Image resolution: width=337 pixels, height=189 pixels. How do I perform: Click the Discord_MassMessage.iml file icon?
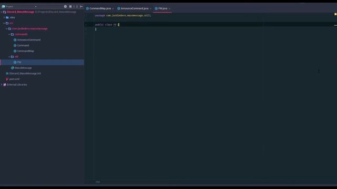tap(7, 73)
